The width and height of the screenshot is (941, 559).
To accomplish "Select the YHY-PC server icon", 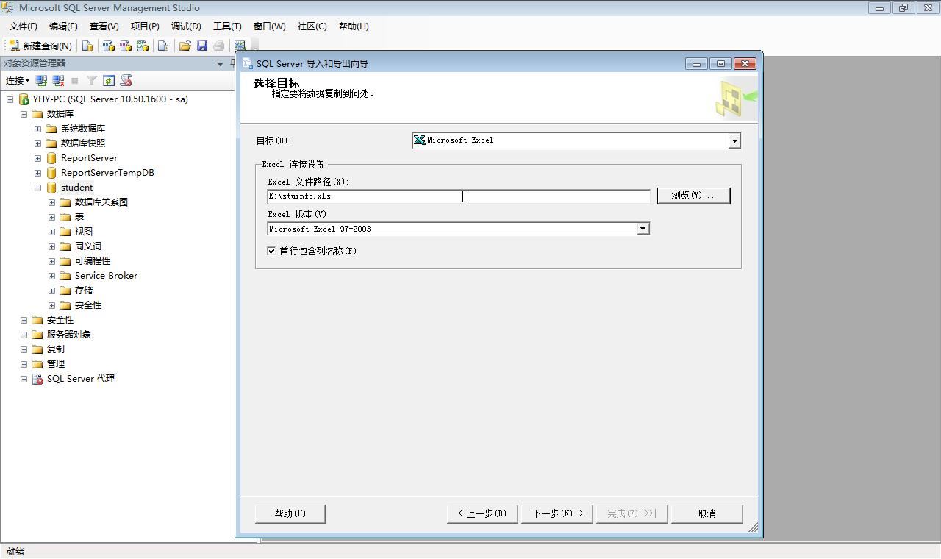I will [24, 99].
